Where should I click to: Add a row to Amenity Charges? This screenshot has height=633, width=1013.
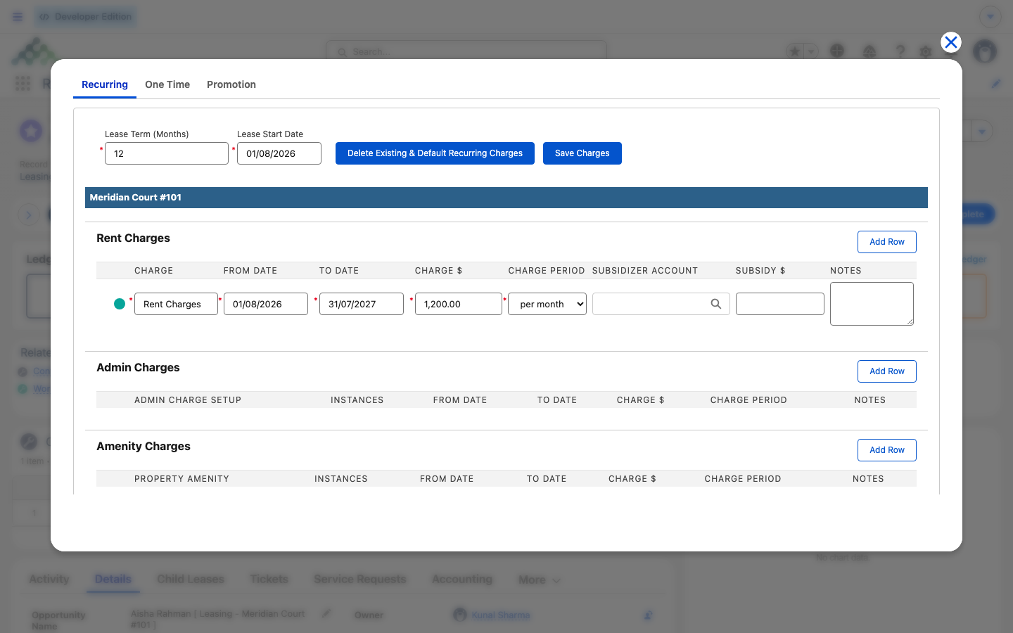tap(887, 450)
